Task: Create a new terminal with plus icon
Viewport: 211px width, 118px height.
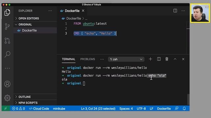Action: (x=150, y=59)
